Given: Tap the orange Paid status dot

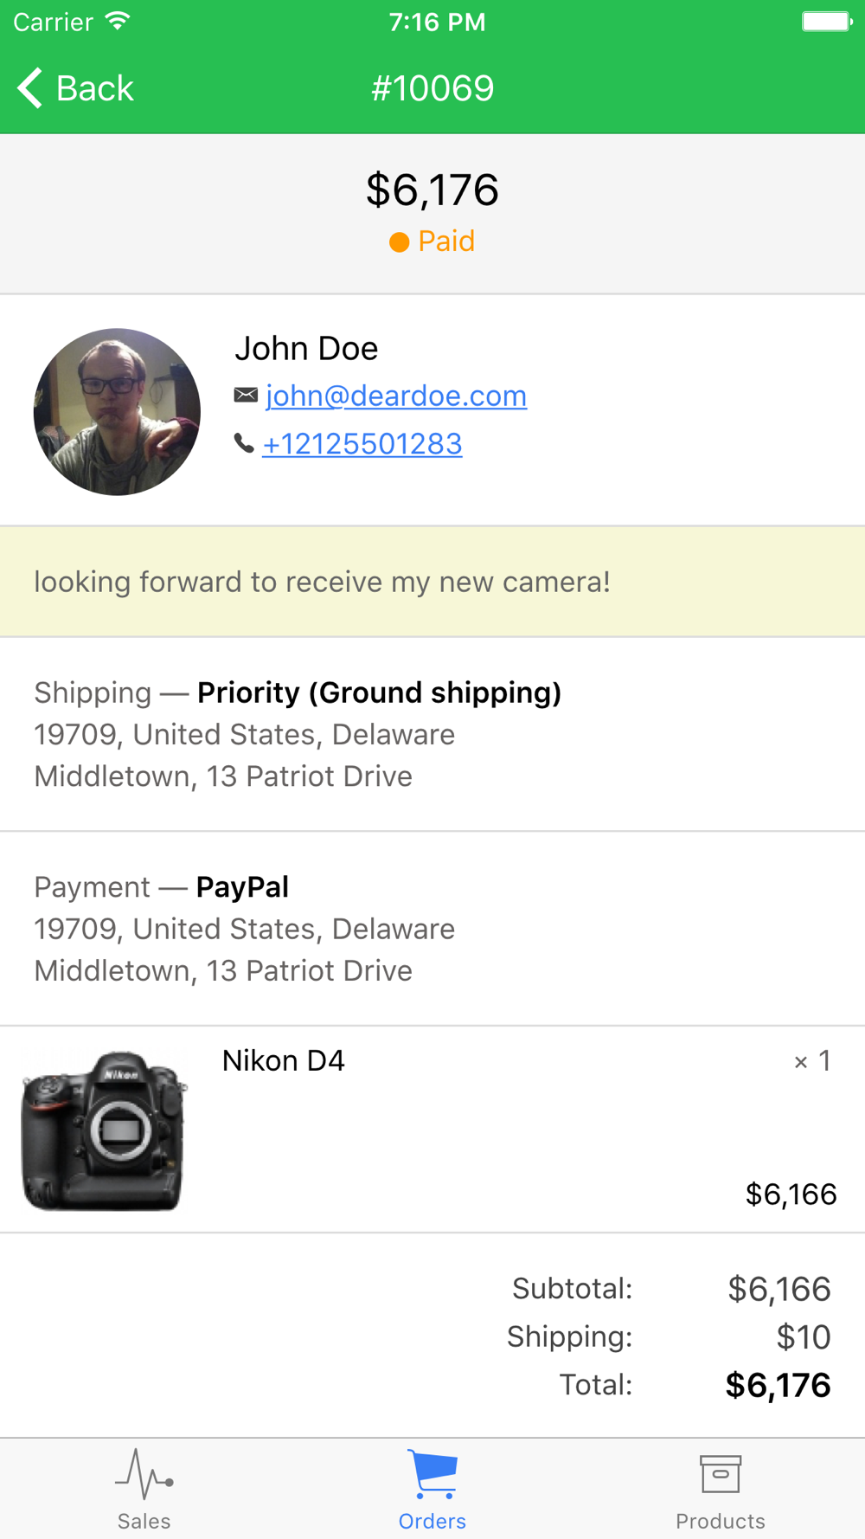Looking at the screenshot, I should click(x=399, y=242).
